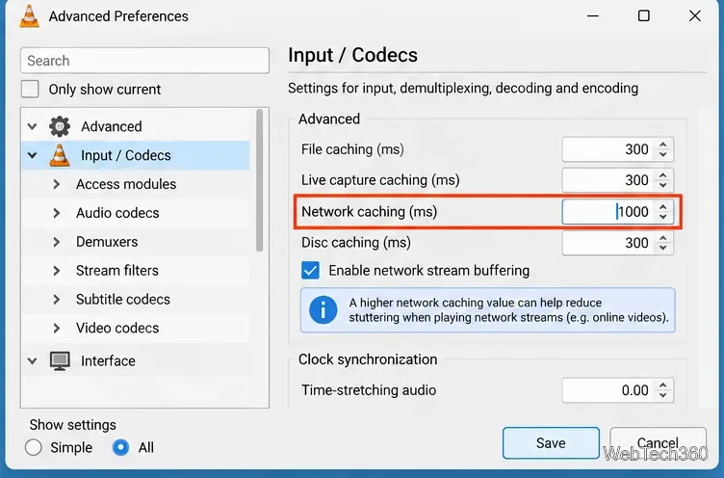Increase File caching with the up arrow
The image size is (724, 478).
pyautogui.click(x=663, y=145)
